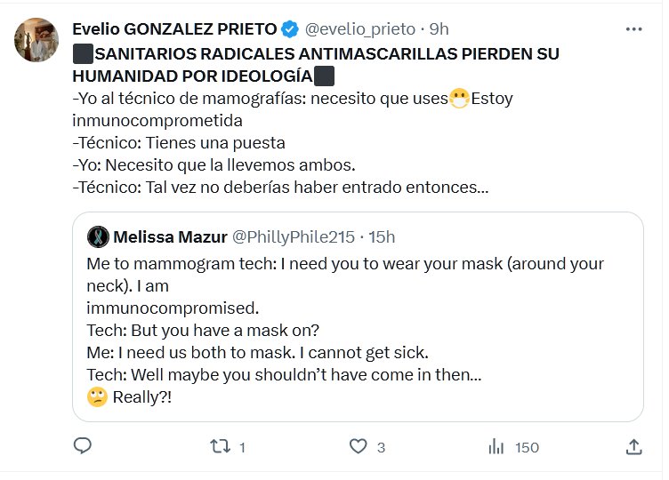Visit the @evelio_prieto handle
Screen dimensions: 669x480
coord(360,29)
